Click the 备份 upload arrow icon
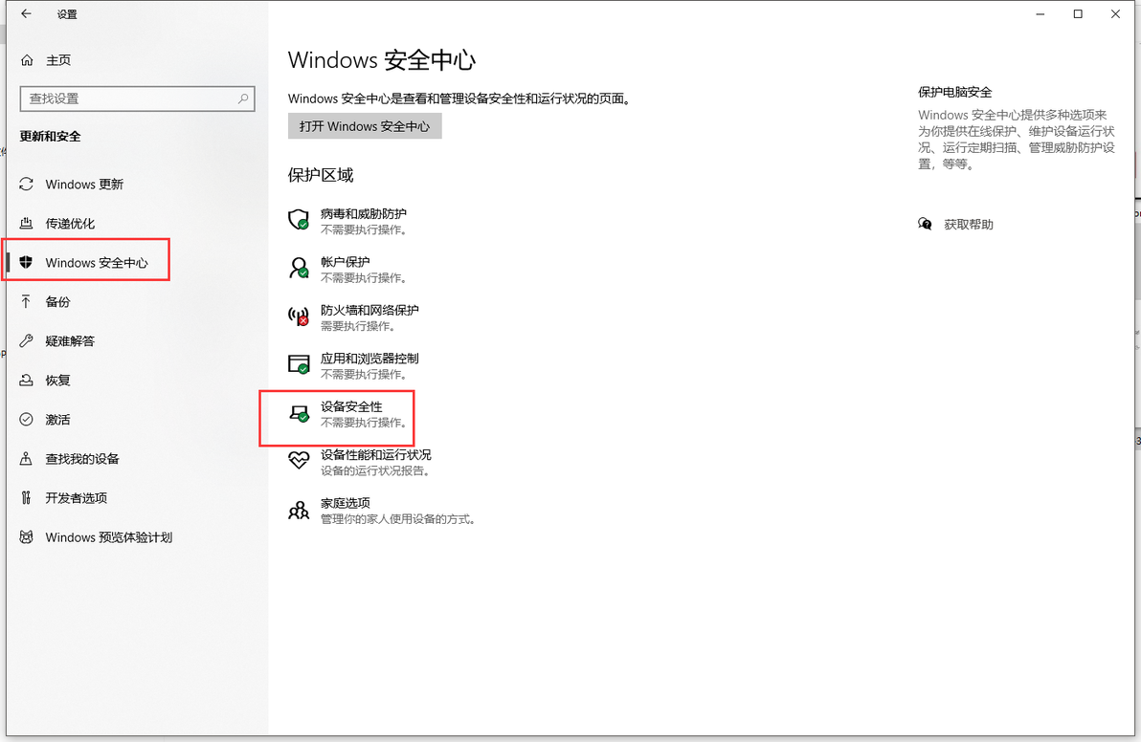 click(26, 301)
